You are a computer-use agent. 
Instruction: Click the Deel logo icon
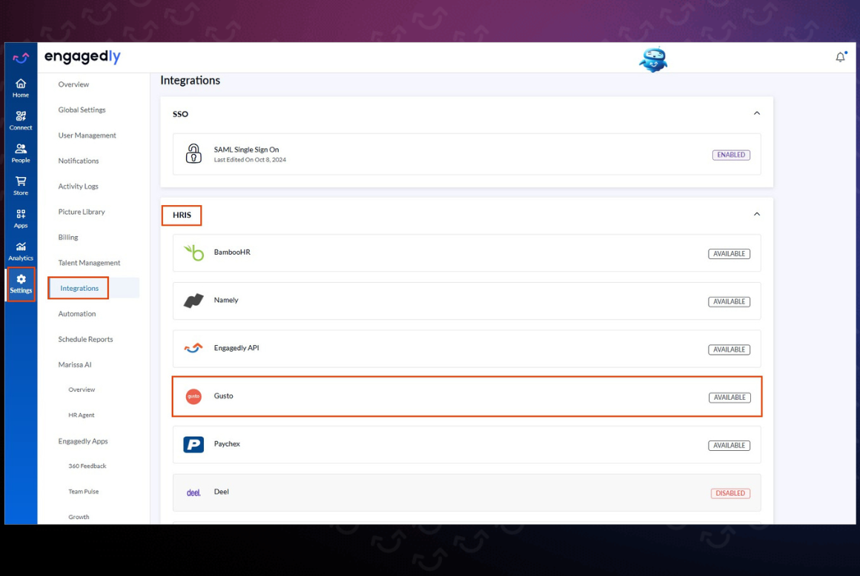click(193, 493)
